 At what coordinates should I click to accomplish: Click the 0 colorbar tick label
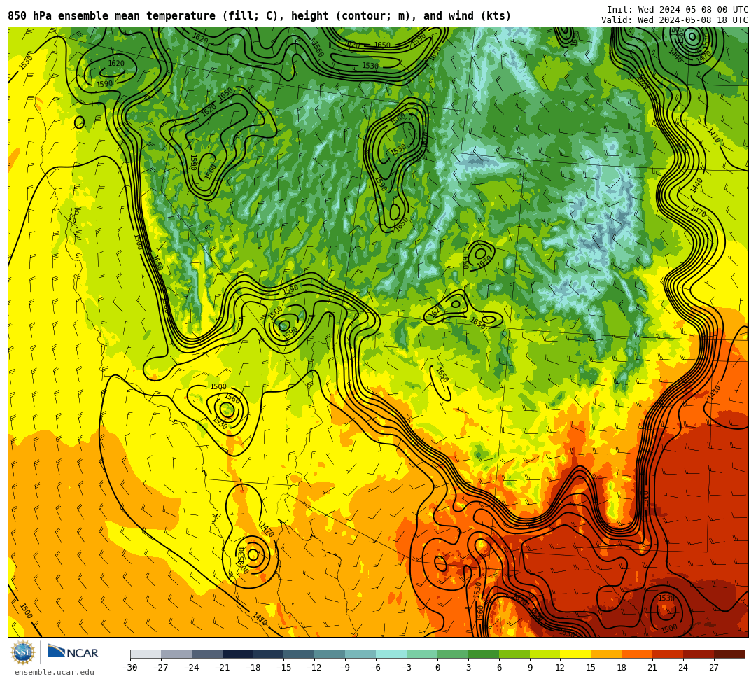point(437,668)
